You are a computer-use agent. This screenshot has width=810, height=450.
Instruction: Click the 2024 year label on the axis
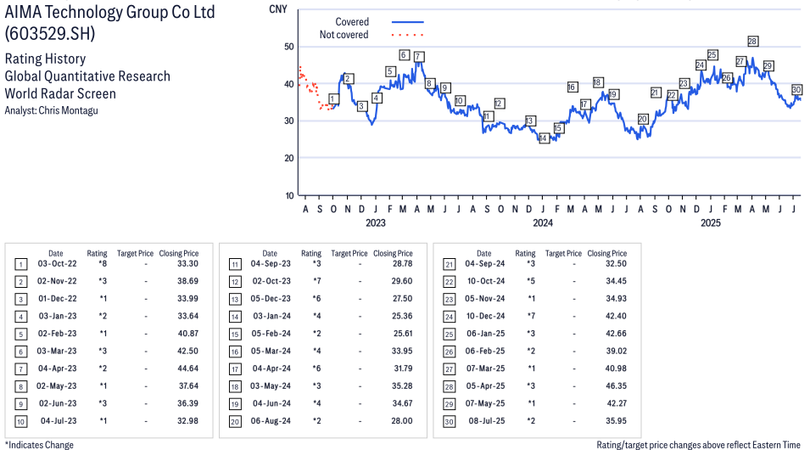click(543, 223)
